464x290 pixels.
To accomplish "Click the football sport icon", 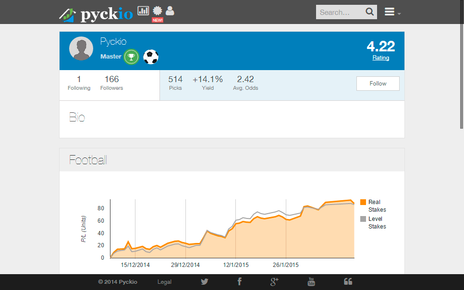I will [151, 57].
